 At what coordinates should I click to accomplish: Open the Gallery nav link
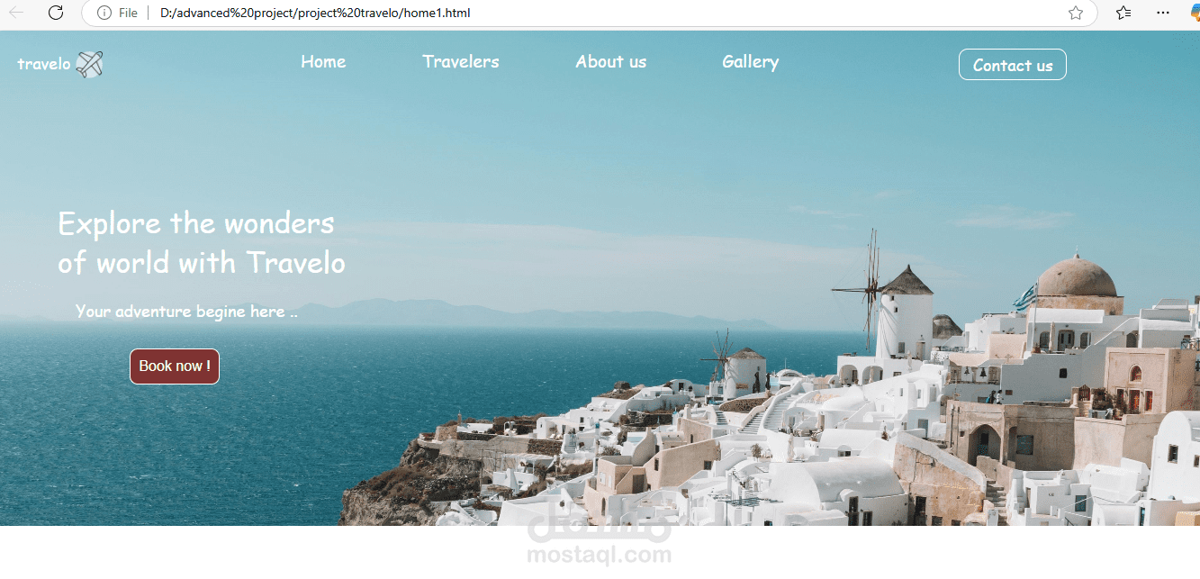point(750,62)
